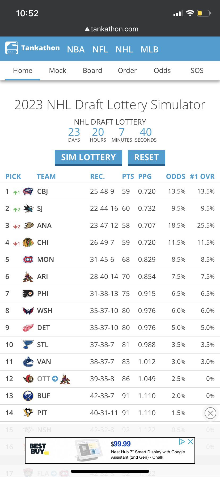Click the Detroit Red Wings logo
The image size is (220, 477).
(28, 328)
